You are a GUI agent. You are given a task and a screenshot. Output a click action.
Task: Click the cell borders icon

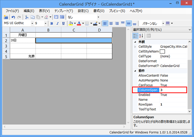(x=87, y=23)
